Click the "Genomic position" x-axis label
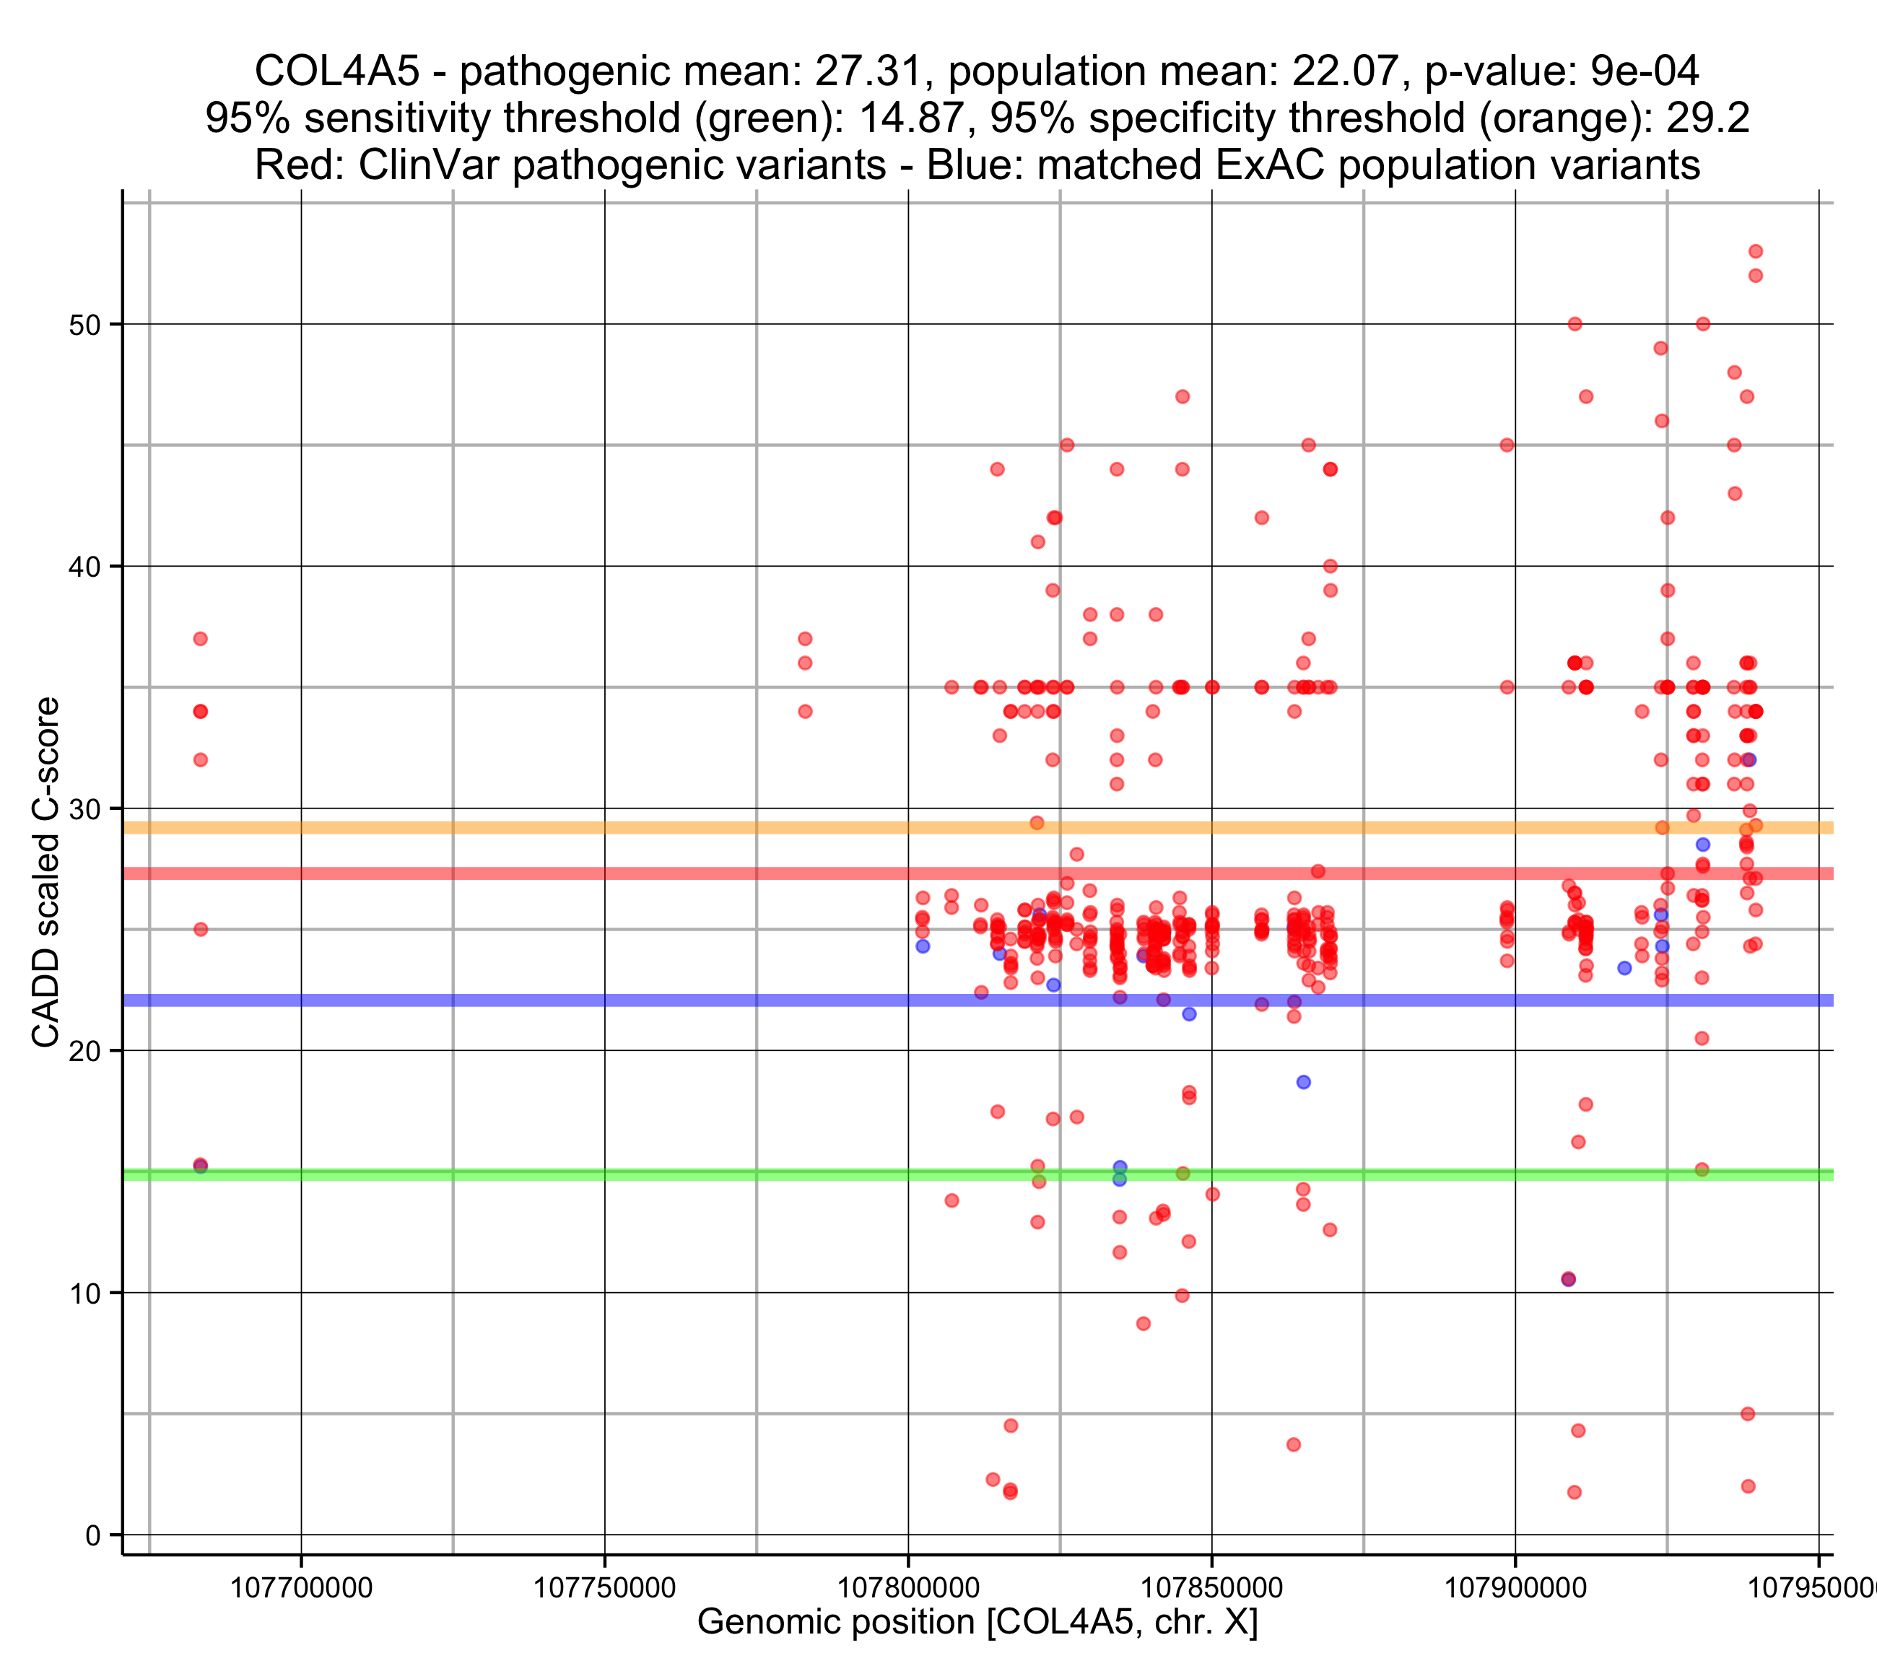The width and height of the screenshot is (1877, 1666). pyautogui.click(x=977, y=1621)
